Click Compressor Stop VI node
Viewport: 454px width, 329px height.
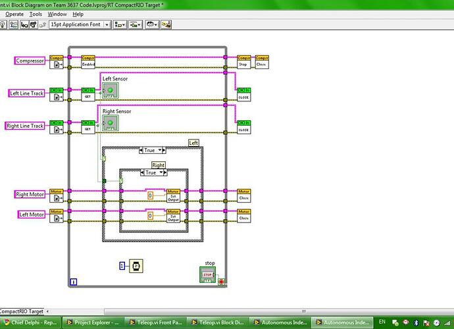click(x=244, y=62)
